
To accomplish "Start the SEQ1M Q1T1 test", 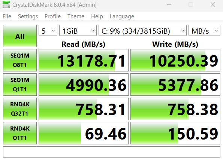I will [x=20, y=85].
